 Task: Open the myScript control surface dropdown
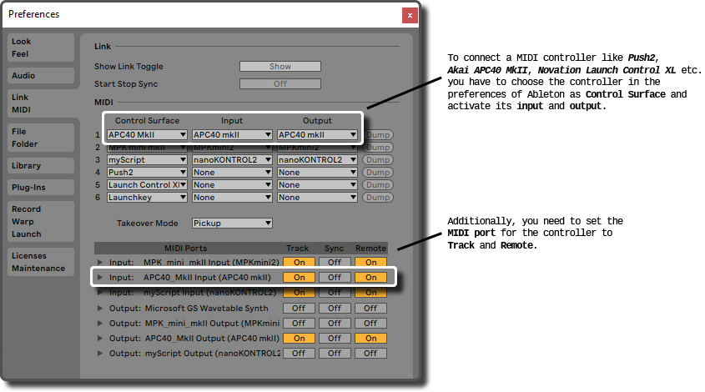coord(147,159)
